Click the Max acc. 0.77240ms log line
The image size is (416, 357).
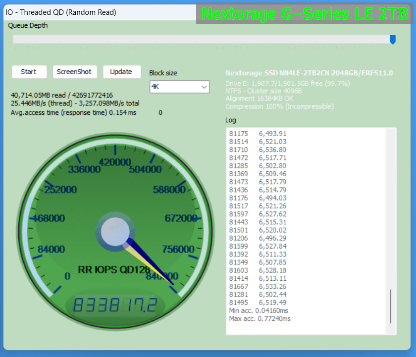260,319
